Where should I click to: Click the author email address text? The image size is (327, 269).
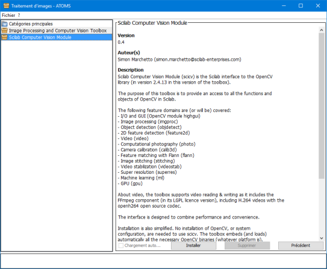tap(198, 60)
